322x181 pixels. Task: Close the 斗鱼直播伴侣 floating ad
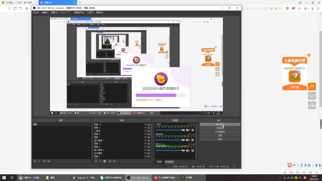(x=309, y=55)
